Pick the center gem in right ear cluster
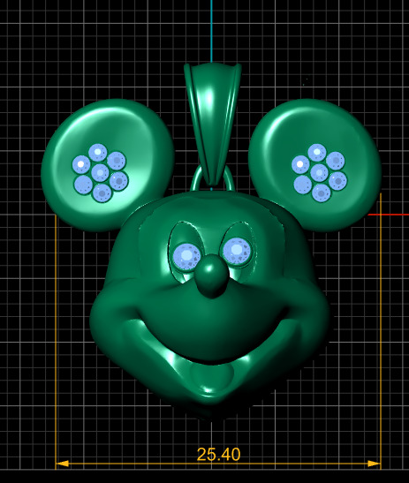409x483 pixels. [319, 172]
